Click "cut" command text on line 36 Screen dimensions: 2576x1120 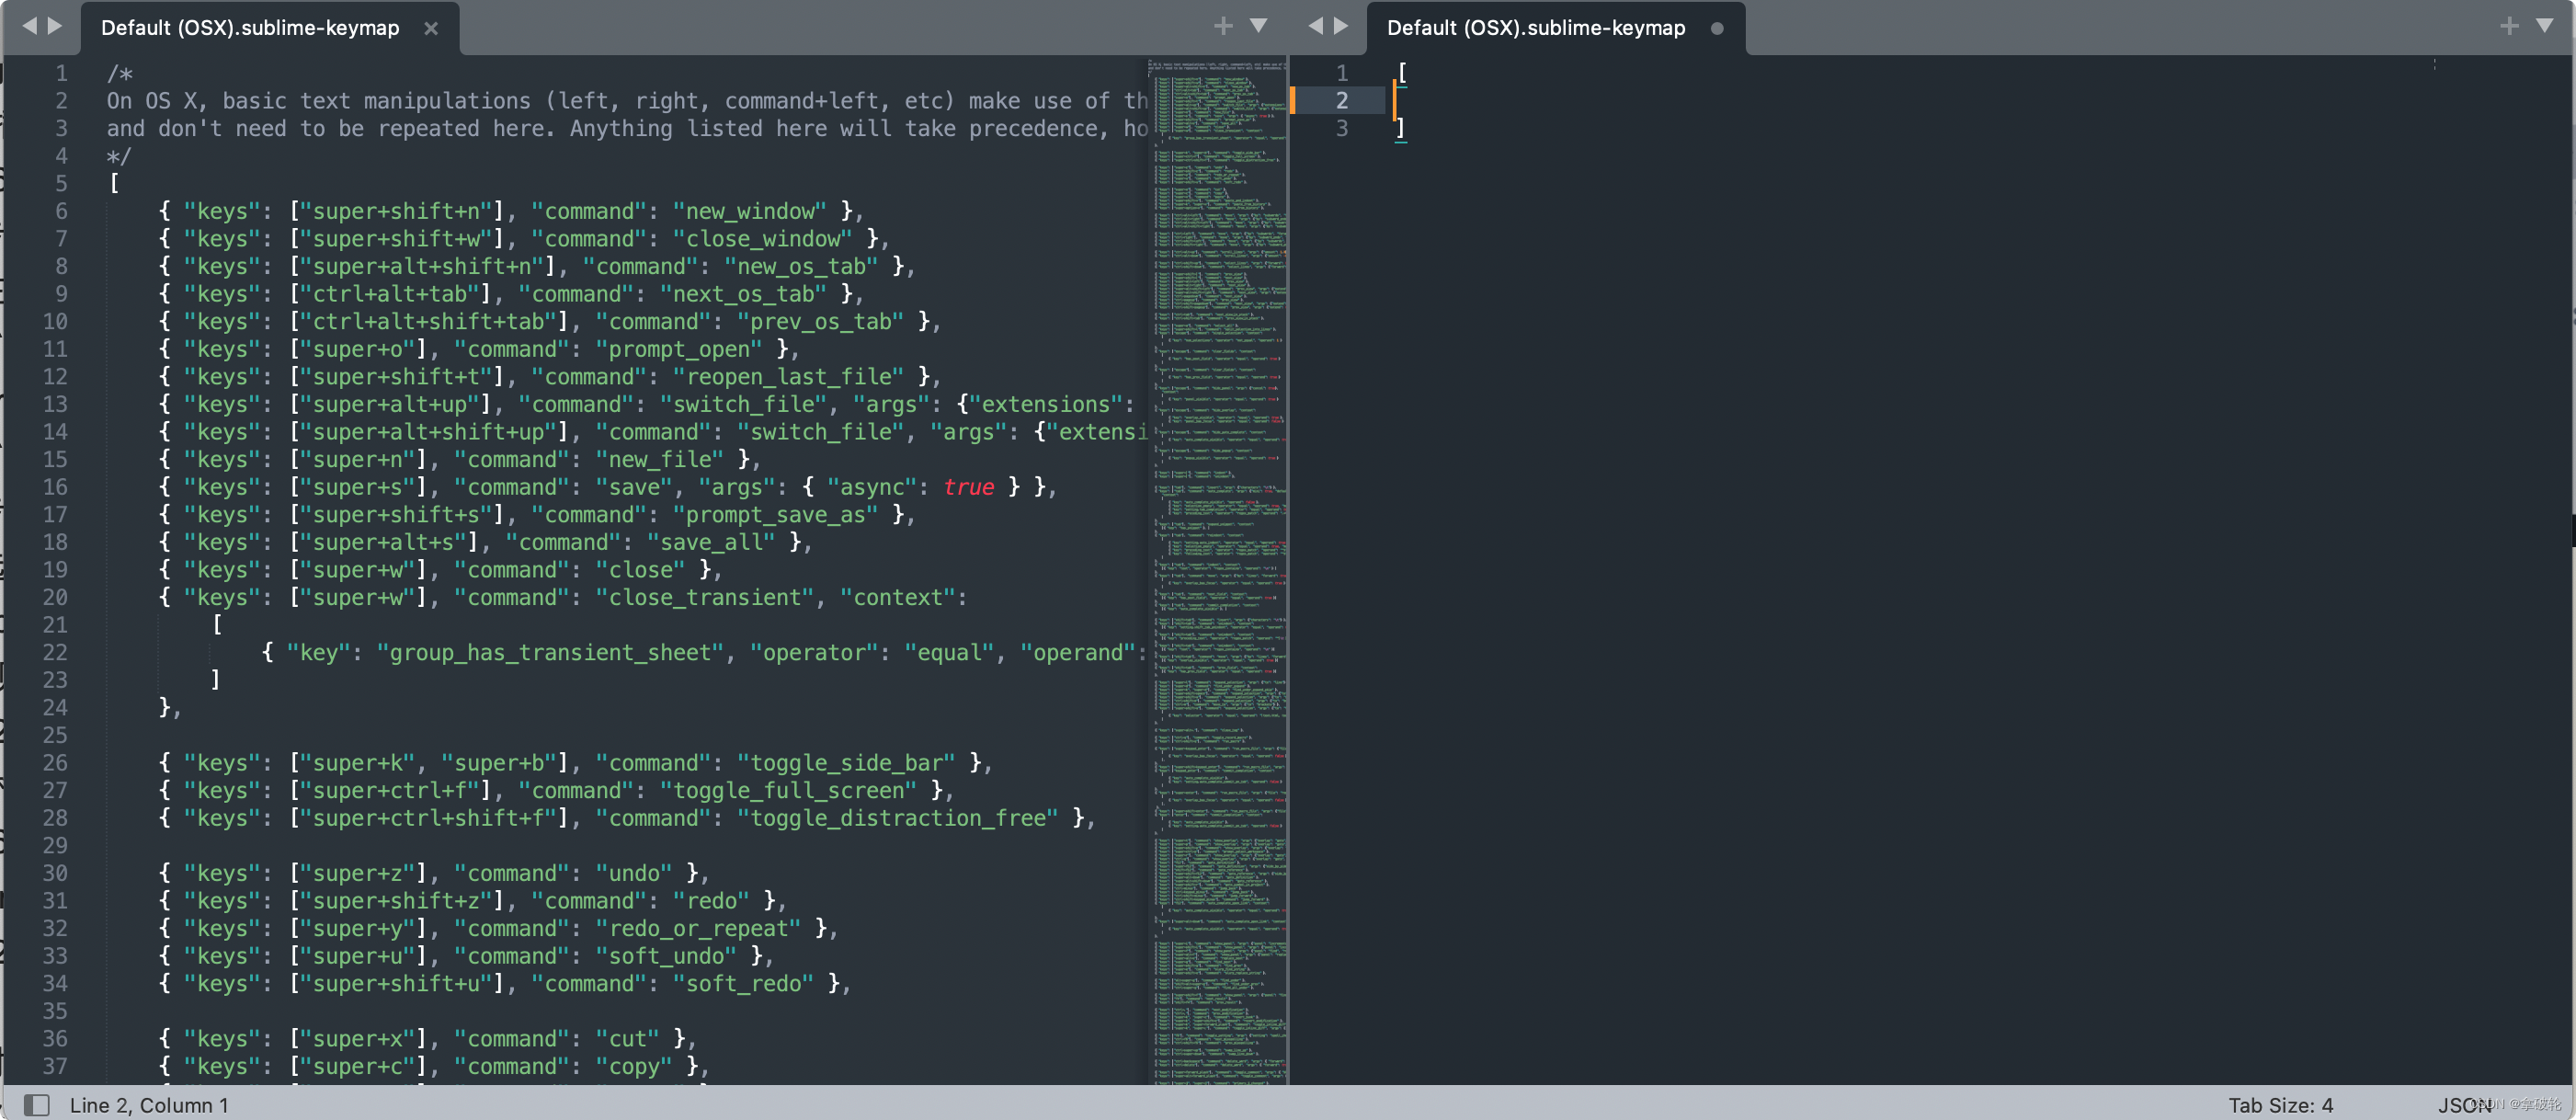coord(628,1039)
